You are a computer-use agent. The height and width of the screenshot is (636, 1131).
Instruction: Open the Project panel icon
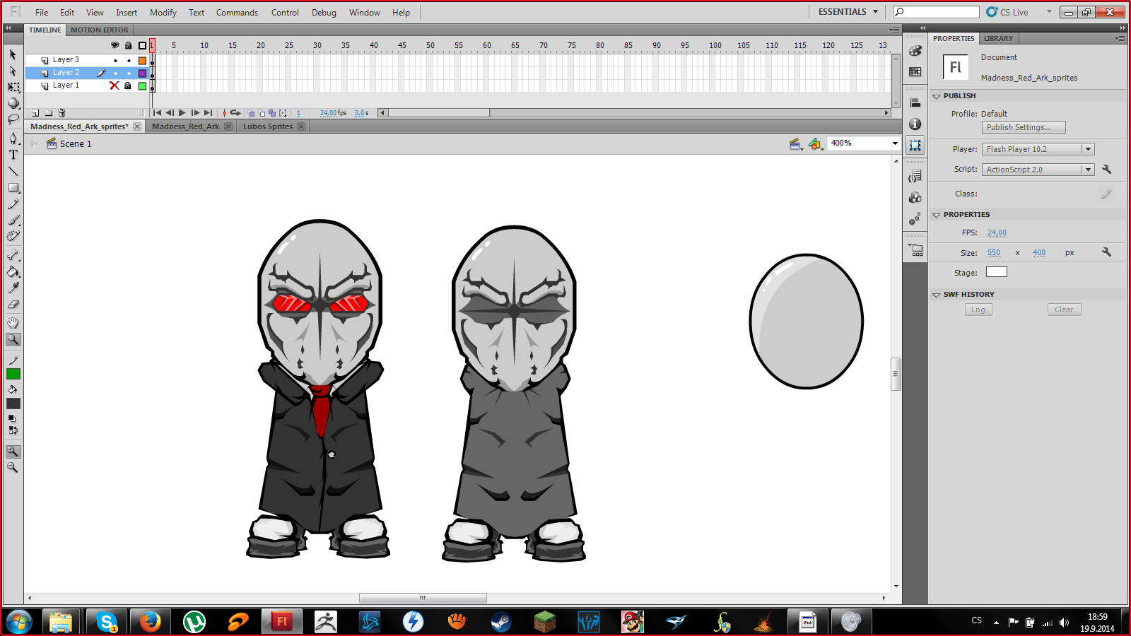915,249
